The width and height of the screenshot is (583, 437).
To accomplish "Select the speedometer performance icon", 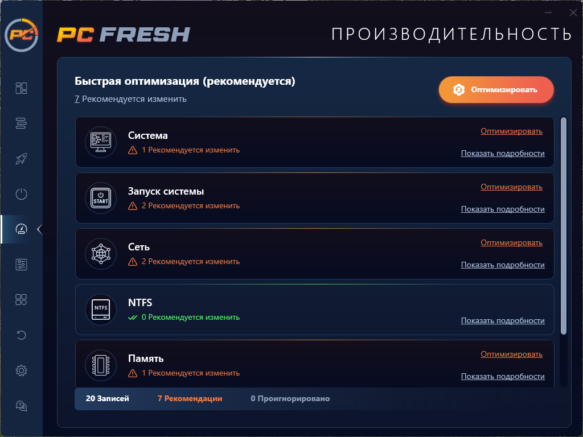I will coord(21,229).
